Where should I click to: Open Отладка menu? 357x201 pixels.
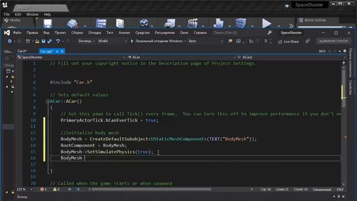click(94, 32)
